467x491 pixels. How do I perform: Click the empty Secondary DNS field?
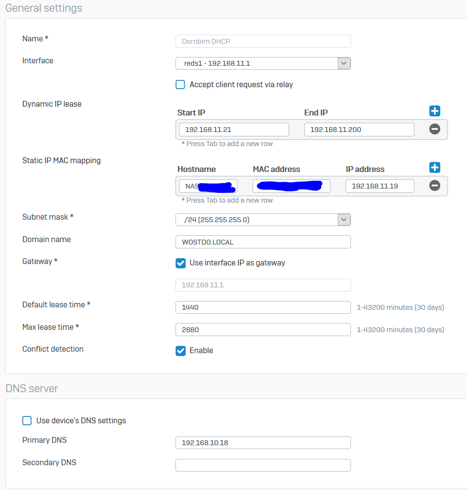coord(263,465)
